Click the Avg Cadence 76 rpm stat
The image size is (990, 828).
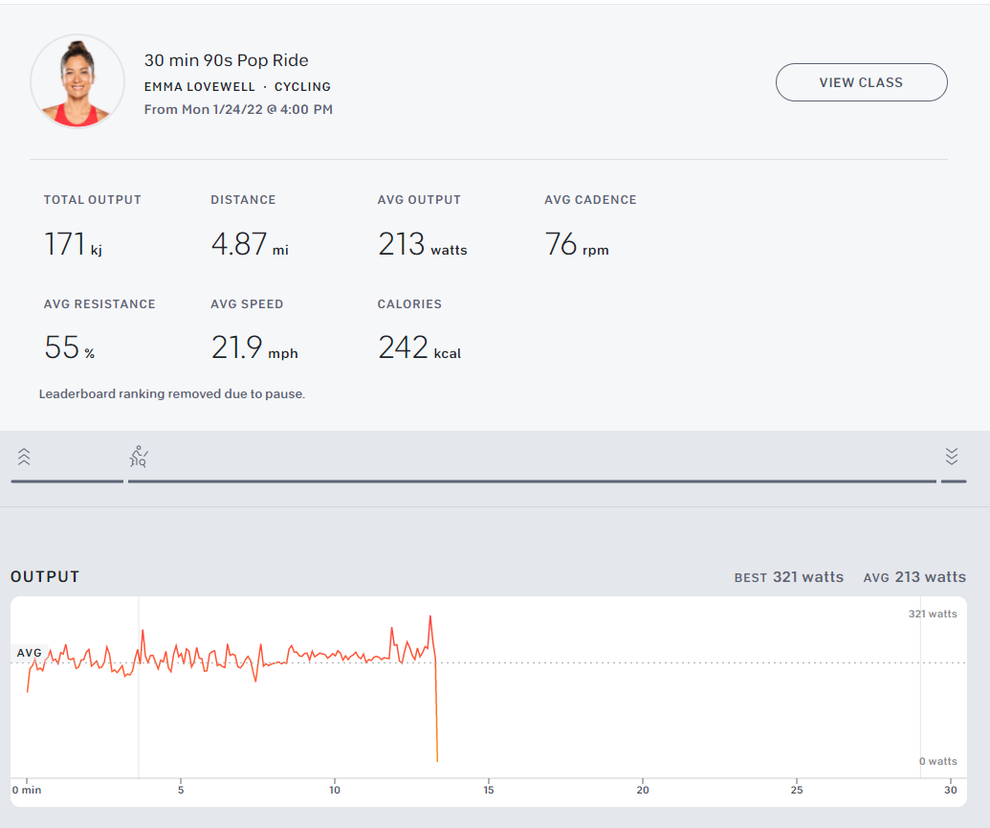point(576,244)
